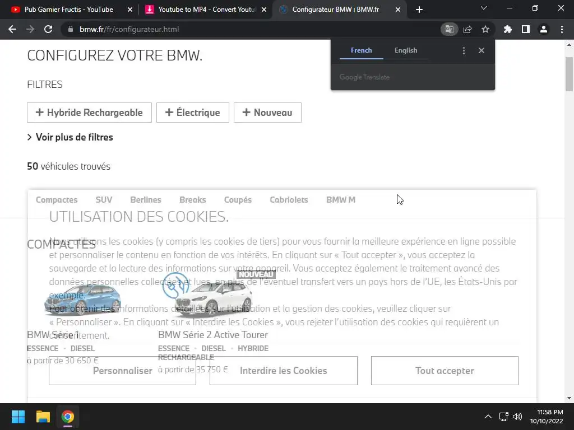Image resolution: width=574 pixels, height=430 pixels.
Task: Bookmark this page with the star icon
Action: 485,29
